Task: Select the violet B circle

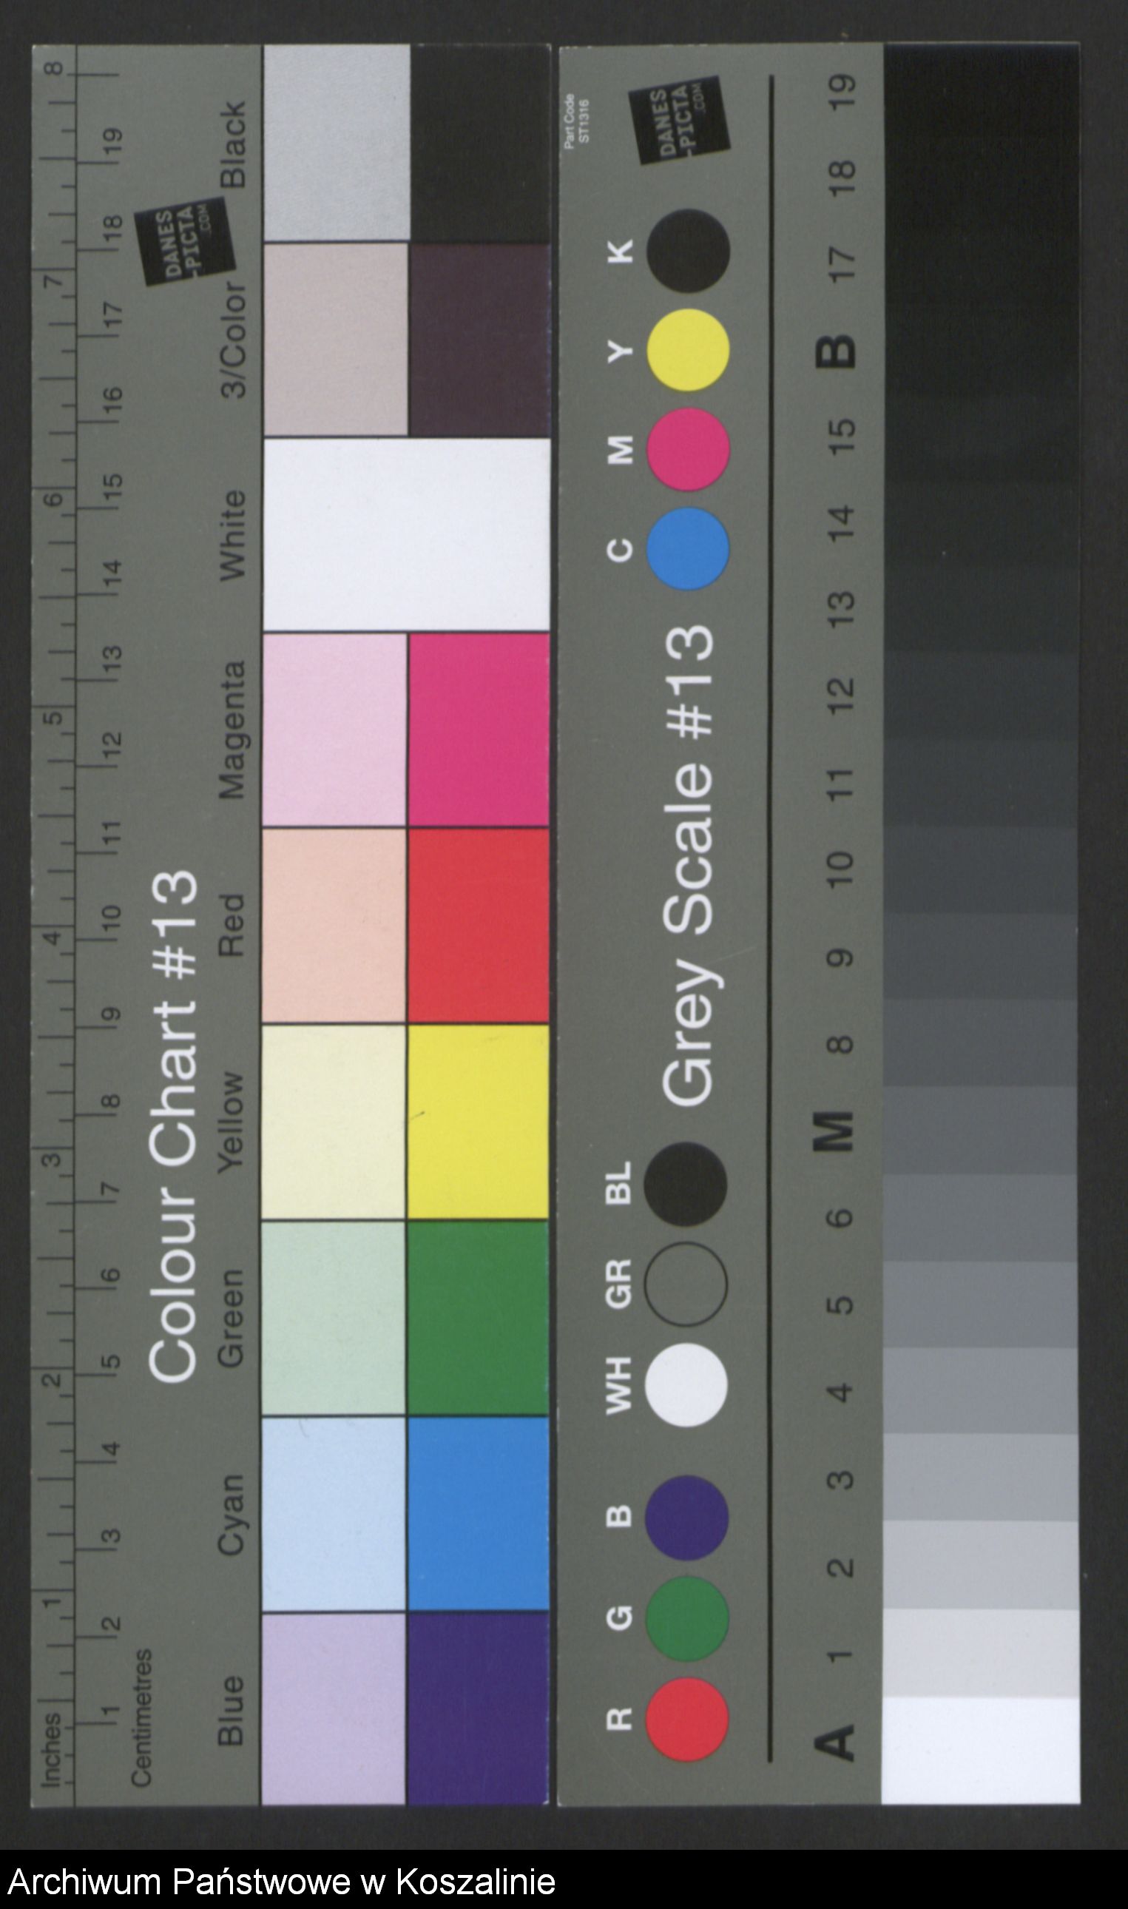Action: coord(687,1518)
